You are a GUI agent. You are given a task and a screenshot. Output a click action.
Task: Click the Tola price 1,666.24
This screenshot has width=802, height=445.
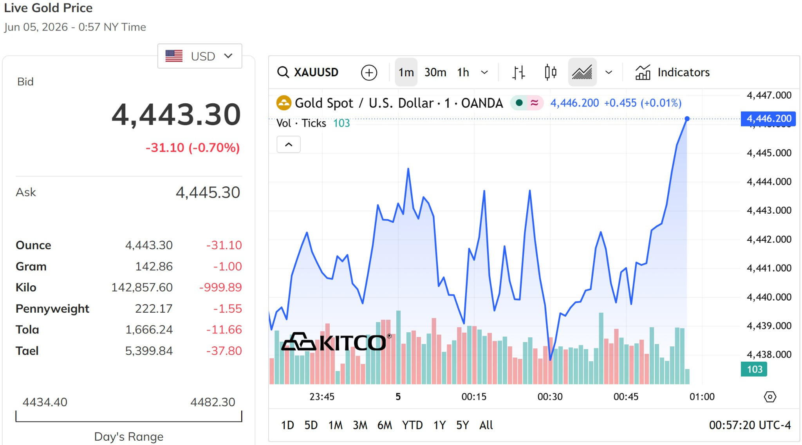(x=149, y=330)
